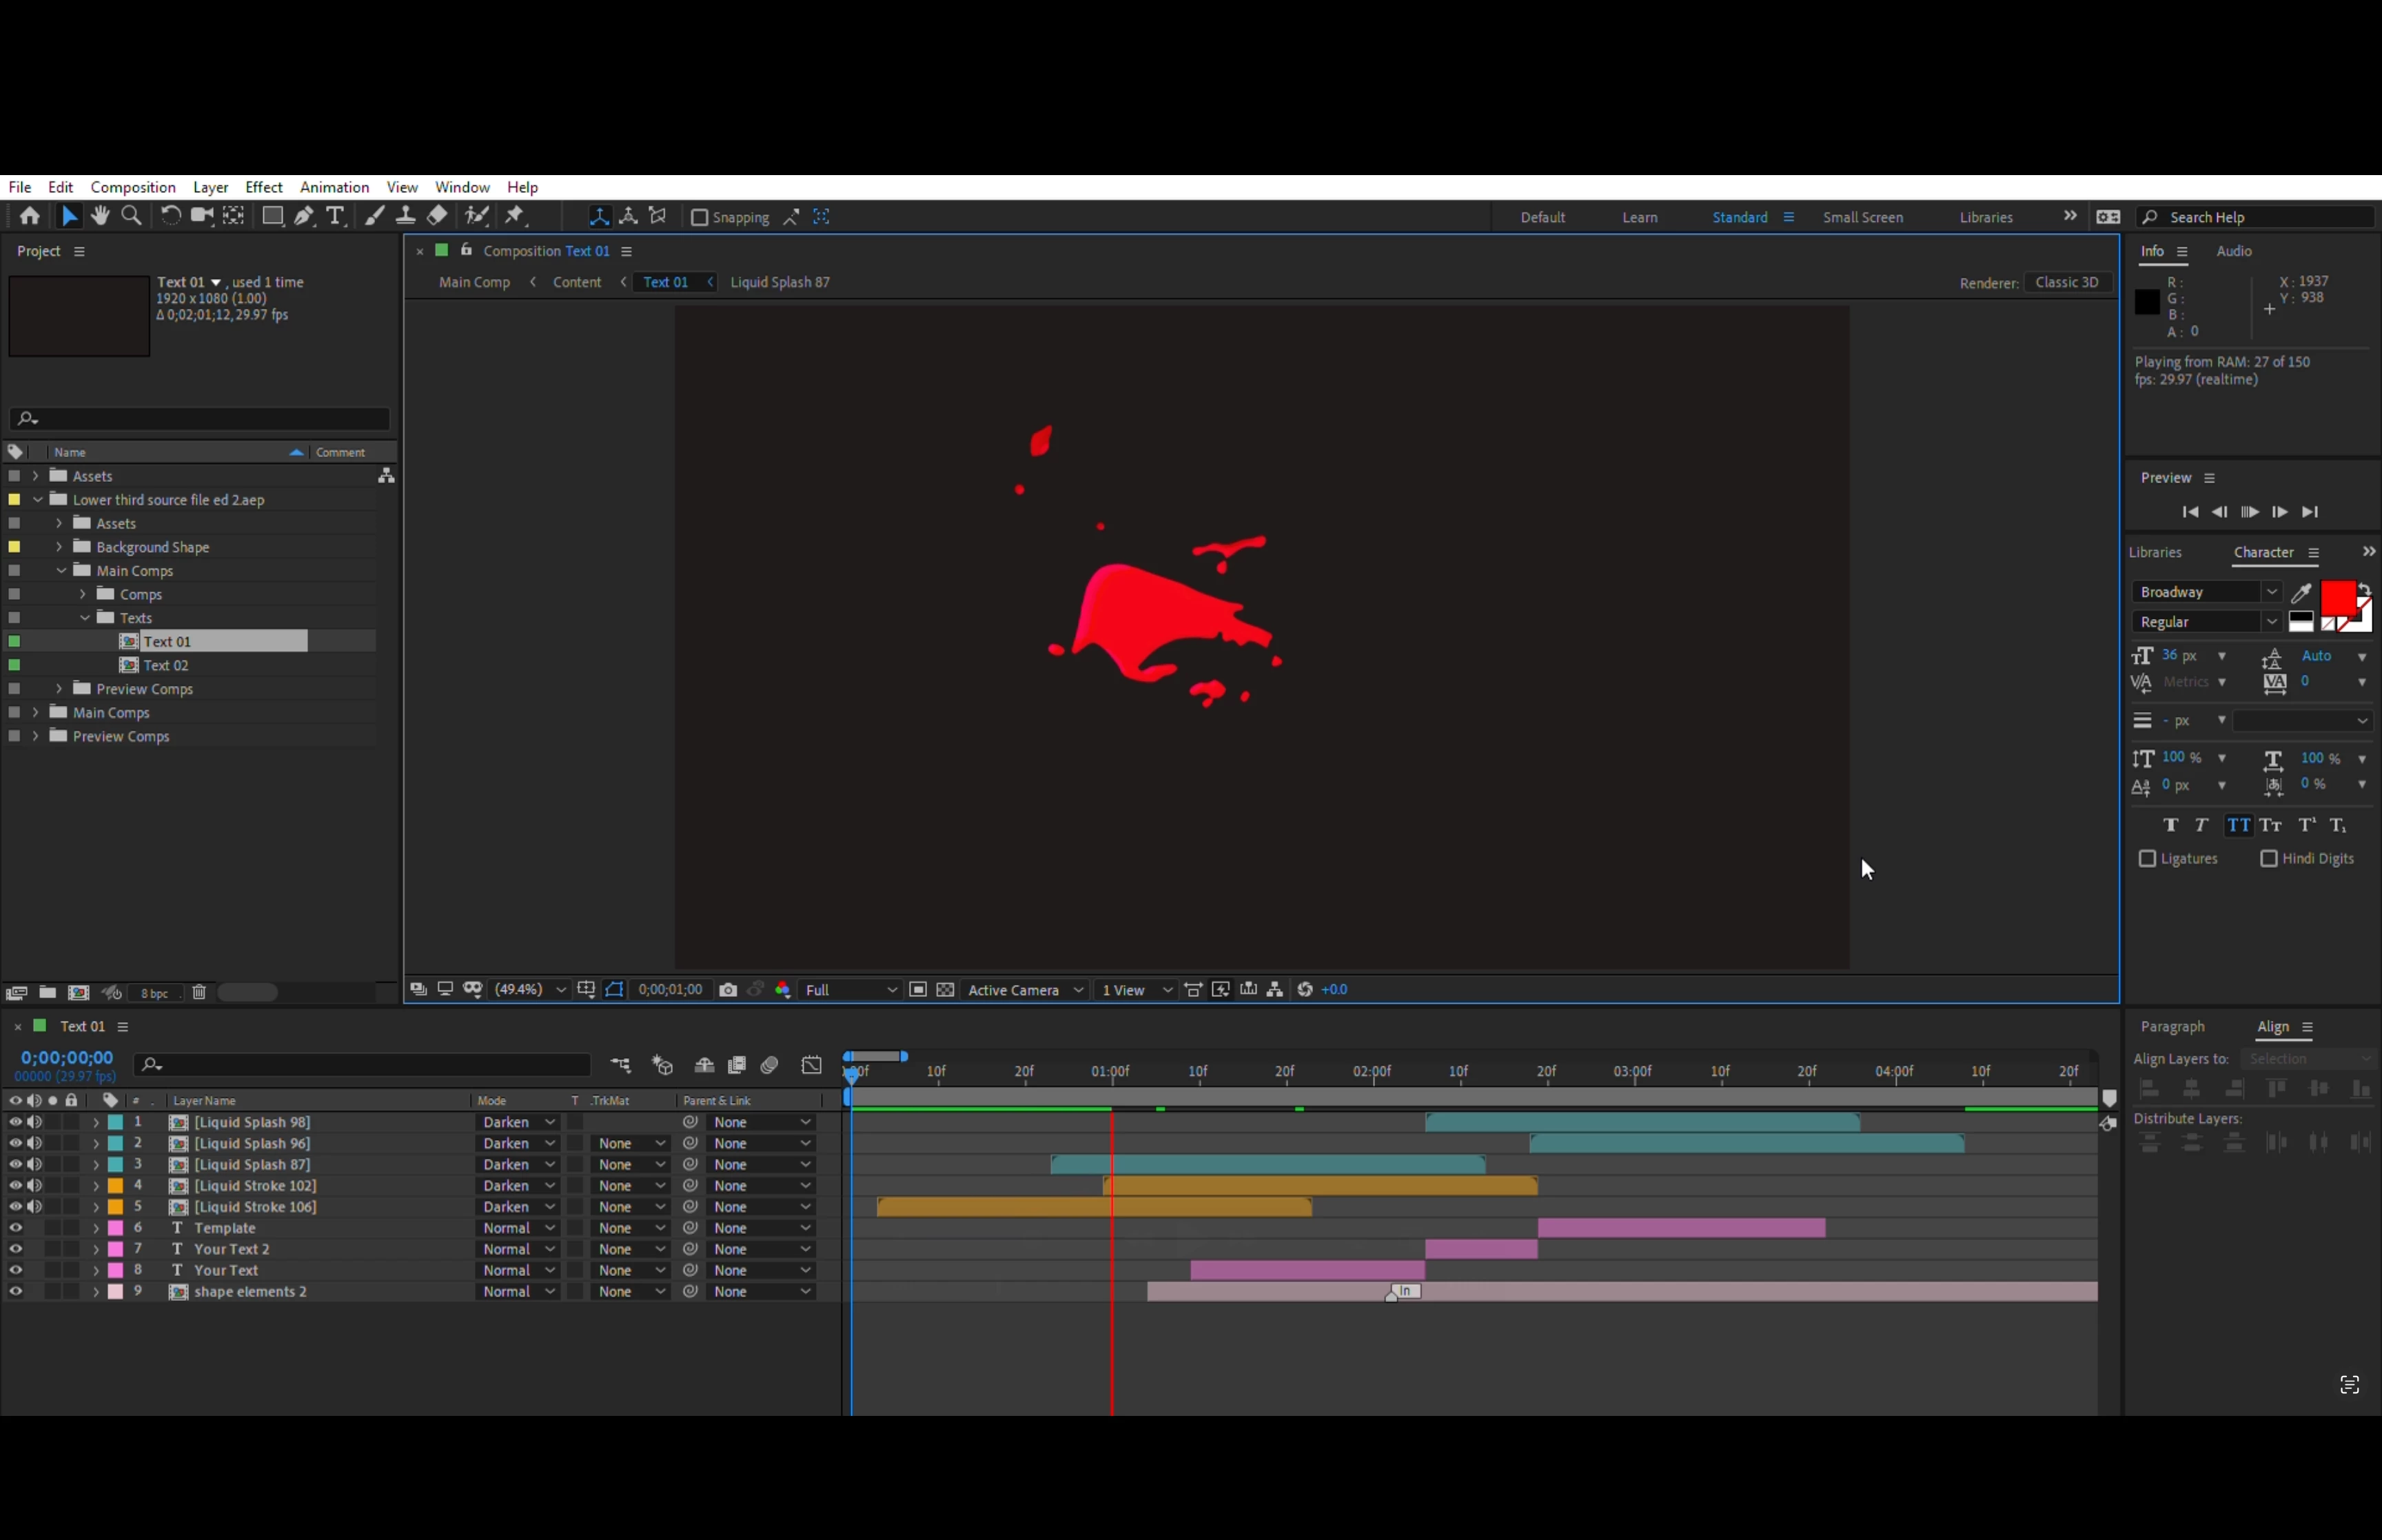Enable the Snapping checkbox
The image size is (2382, 1540).
(700, 218)
